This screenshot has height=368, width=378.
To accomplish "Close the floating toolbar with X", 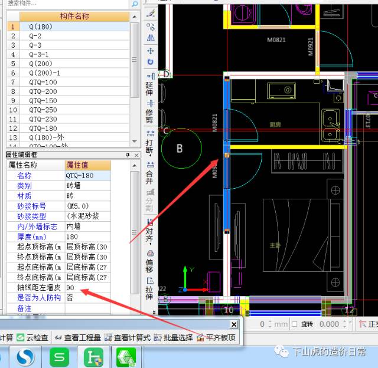I will coord(233,324).
